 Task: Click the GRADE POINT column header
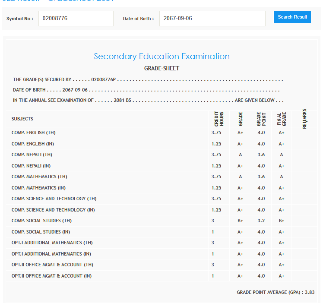click(261, 119)
